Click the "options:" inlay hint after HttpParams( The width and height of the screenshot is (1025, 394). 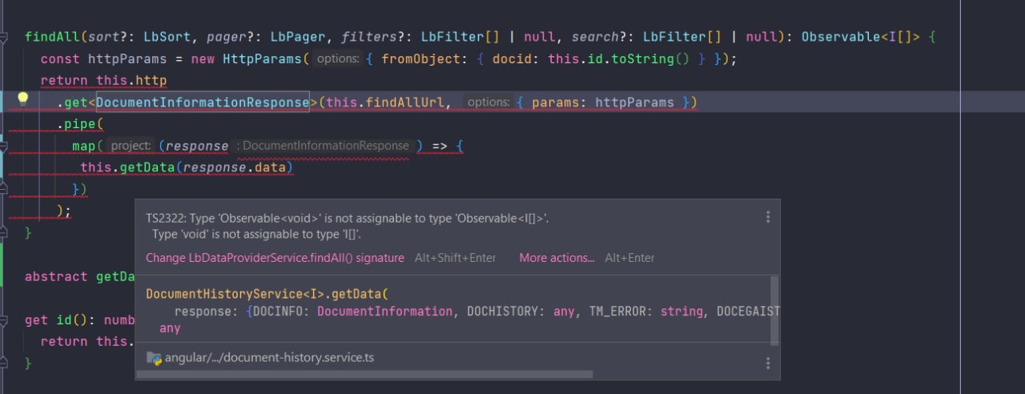[x=337, y=59]
